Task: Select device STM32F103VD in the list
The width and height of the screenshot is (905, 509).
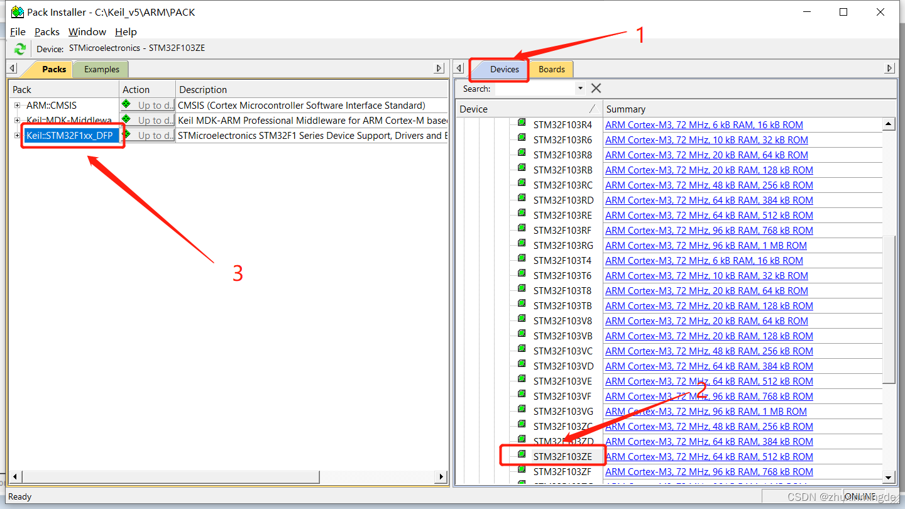Action: click(x=564, y=366)
